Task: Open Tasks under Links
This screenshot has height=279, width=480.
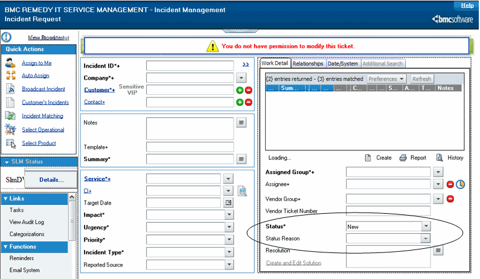Action: (x=16, y=210)
